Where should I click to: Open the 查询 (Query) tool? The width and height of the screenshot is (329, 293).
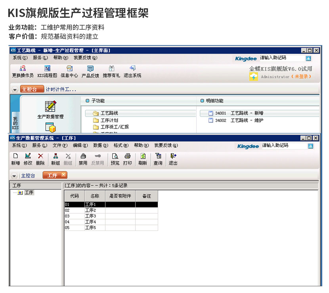coord(158,156)
